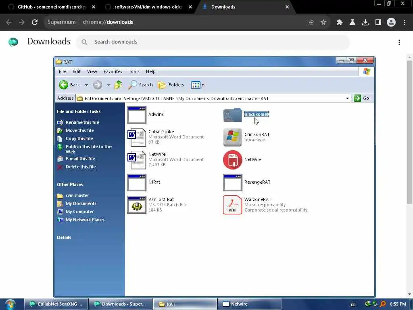Go to My Documents in Other Places
The image size is (413, 310).
81,203
